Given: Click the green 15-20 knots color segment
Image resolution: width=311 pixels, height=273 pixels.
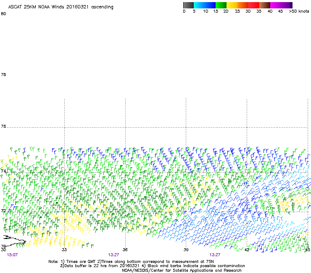Looking at the screenshot, I should [221, 5].
